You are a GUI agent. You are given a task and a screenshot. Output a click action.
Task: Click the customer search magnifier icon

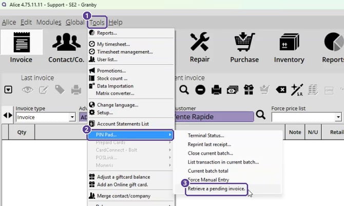(261, 115)
